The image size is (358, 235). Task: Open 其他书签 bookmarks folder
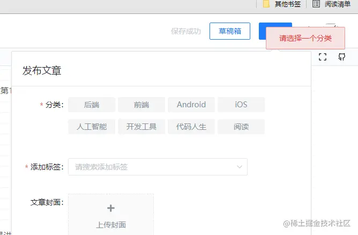(282, 4)
